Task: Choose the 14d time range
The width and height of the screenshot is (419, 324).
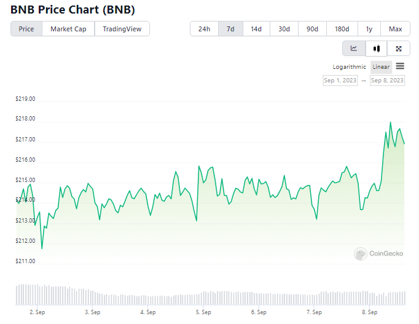Action: (x=256, y=29)
